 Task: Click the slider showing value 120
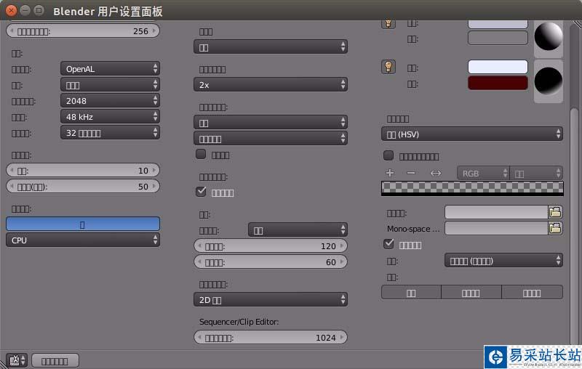[x=271, y=246]
